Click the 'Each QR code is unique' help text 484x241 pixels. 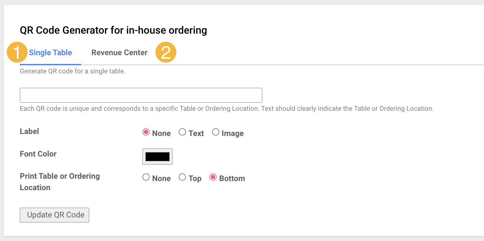pos(227,109)
